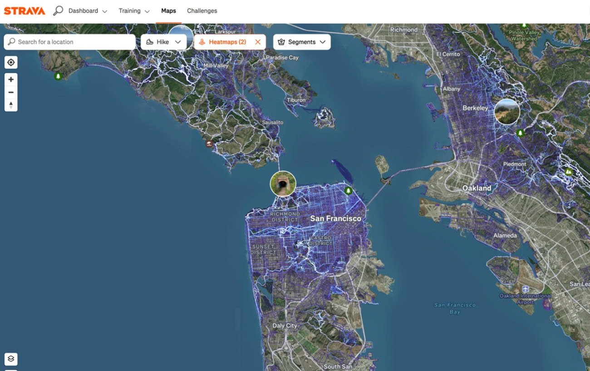Viewport: 590px width, 371px height.
Task: Select the green park icon near San Francisco
Action: (348, 192)
